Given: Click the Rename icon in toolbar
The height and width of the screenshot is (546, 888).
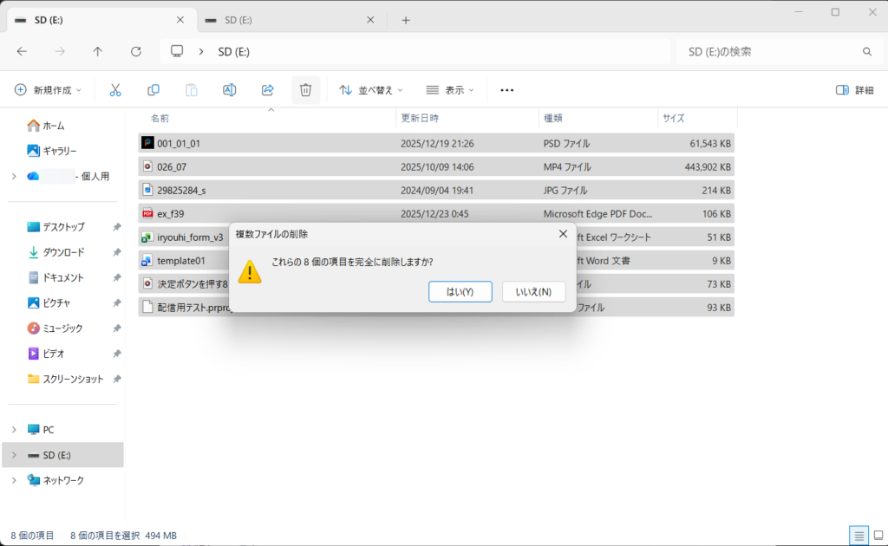Looking at the screenshot, I should point(230,90).
